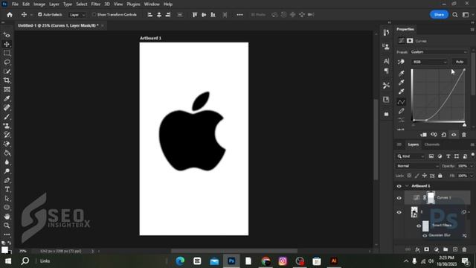Select the Frame tool
476x268 pixels.
tap(7, 89)
